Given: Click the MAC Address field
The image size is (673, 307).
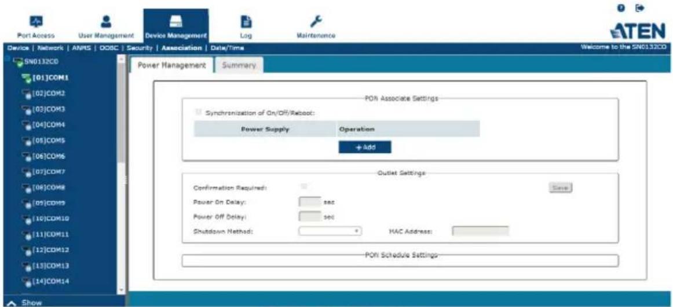Looking at the screenshot, I should (x=480, y=231).
